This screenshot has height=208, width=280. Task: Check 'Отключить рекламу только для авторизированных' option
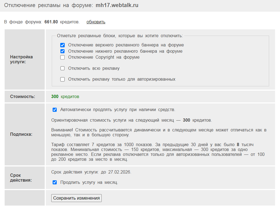[62, 79]
